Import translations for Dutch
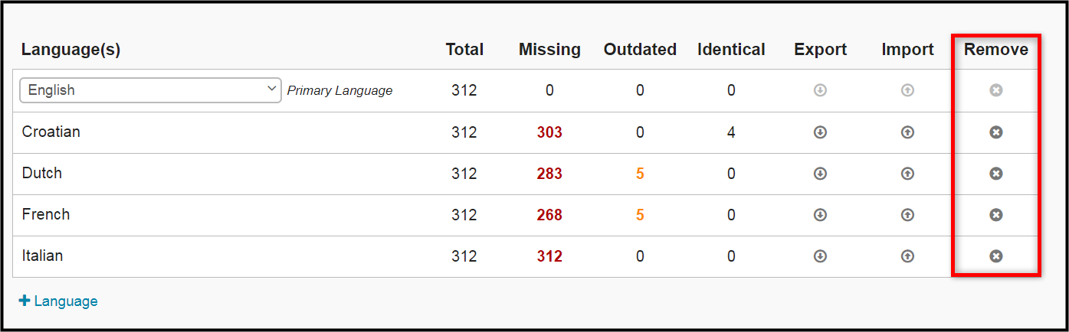The image size is (1069, 332). pyautogui.click(x=907, y=174)
